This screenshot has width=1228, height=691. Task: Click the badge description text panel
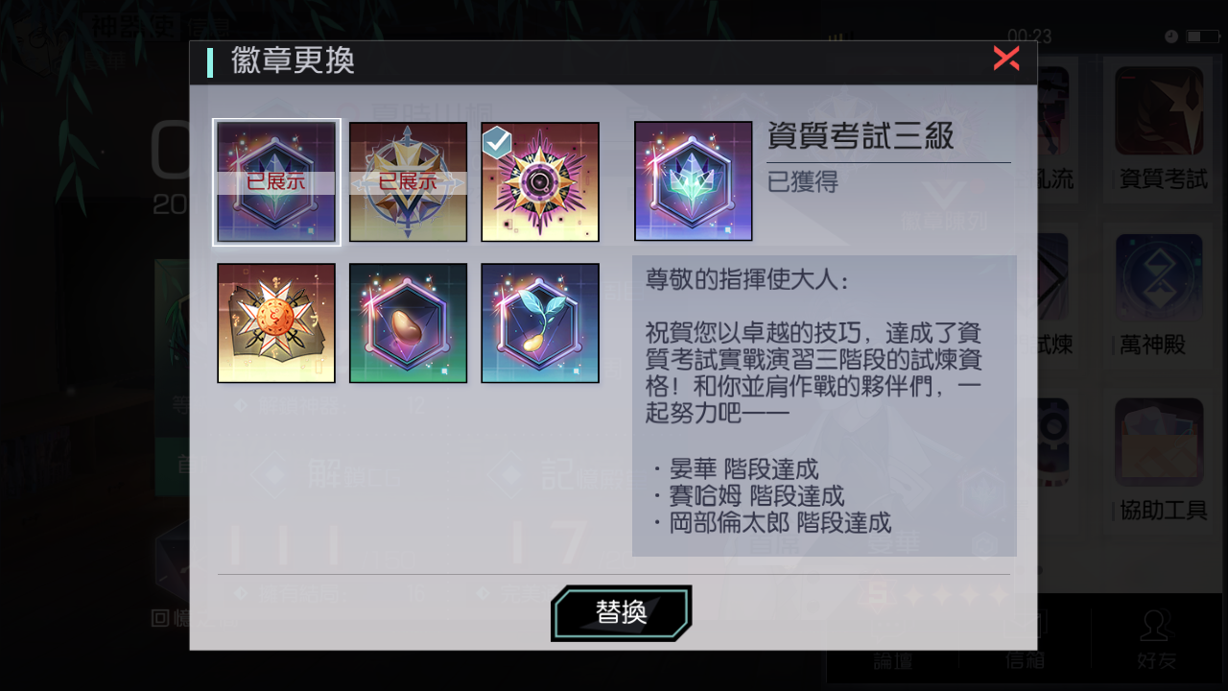[824, 406]
